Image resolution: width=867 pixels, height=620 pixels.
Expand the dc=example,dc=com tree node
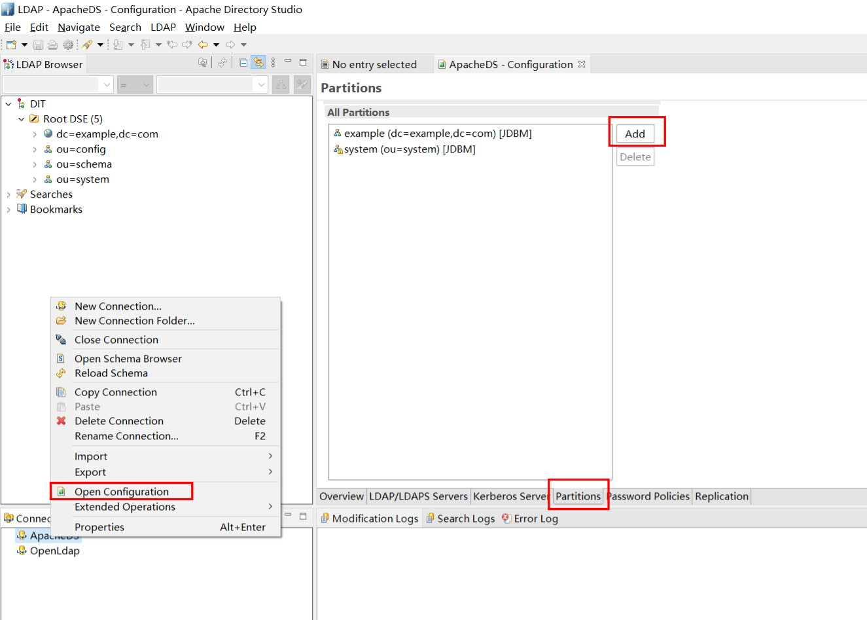(35, 134)
